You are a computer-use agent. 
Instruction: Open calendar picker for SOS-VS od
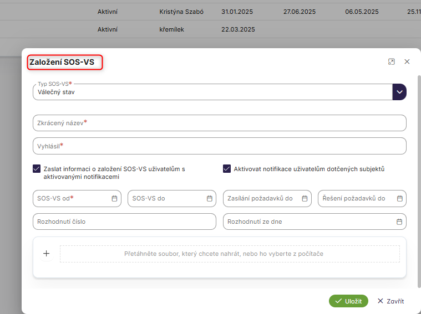(x=114, y=198)
